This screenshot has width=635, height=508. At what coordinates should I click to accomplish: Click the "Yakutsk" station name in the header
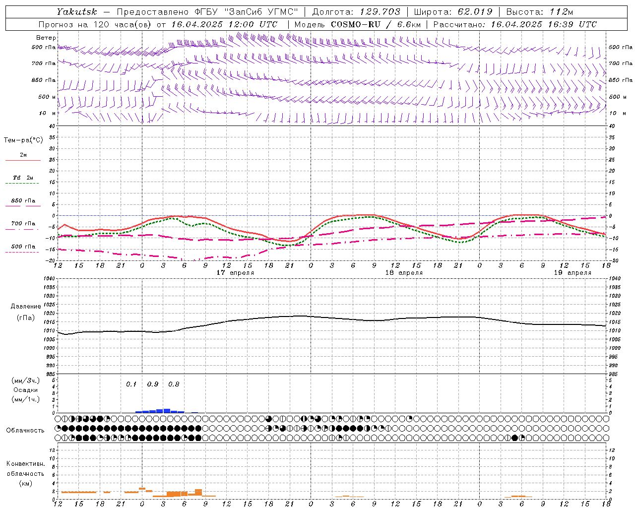point(77,12)
